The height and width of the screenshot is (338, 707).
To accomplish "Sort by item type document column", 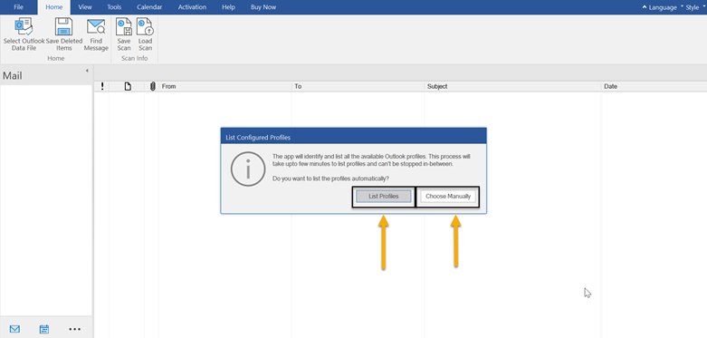I will pyautogui.click(x=128, y=86).
